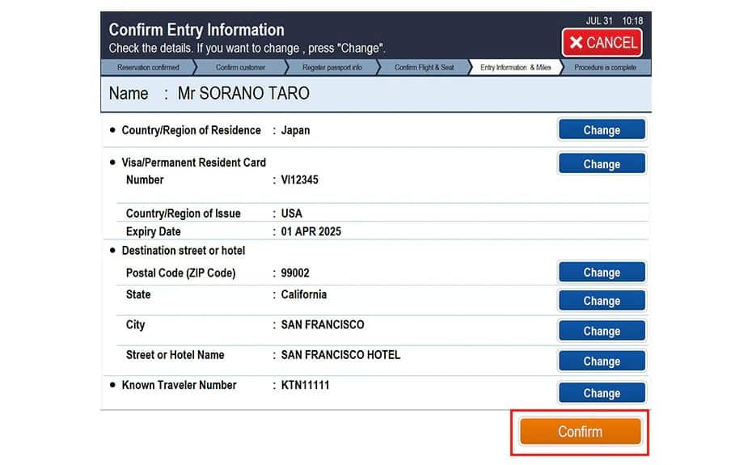Click the passenger name Mr SORANO TARO
The height and width of the screenshot is (465, 752).
(243, 94)
